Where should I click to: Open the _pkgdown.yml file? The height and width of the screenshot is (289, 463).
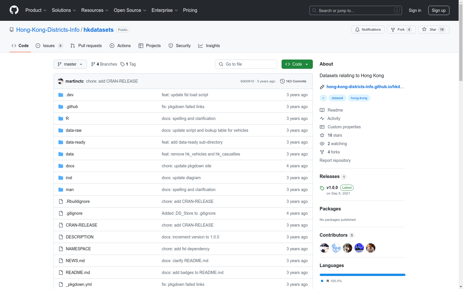[79, 284]
